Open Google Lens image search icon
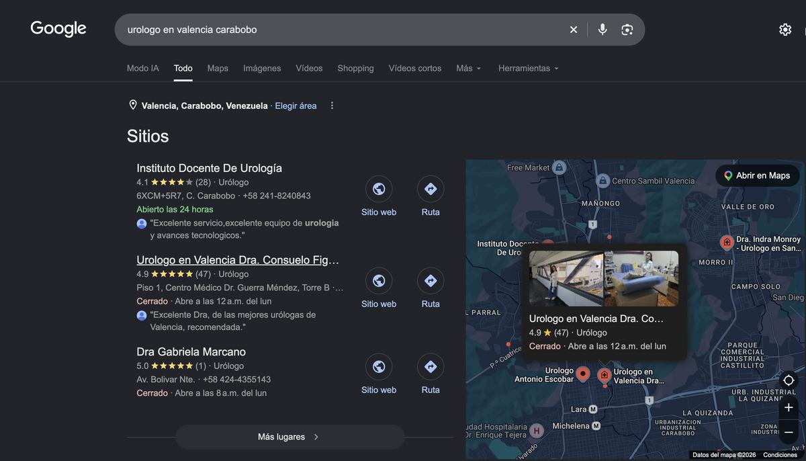The width and height of the screenshot is (806, 461). point(627,30)
